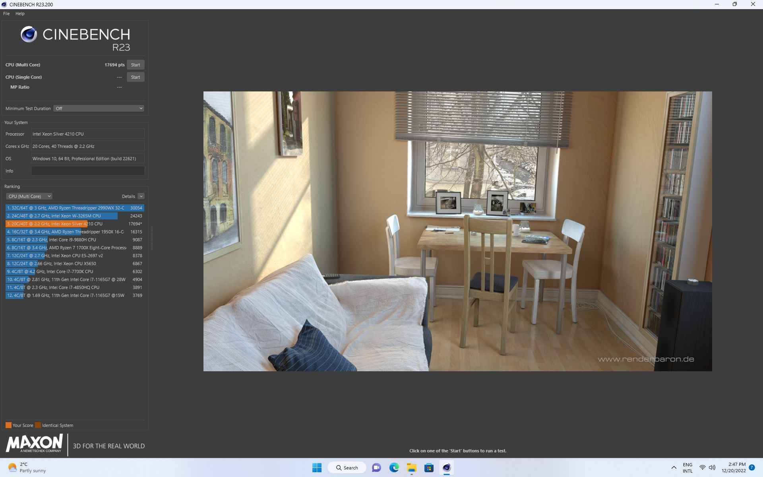Screen dimensions: 763x477
Task: Open File menu in Cinebench
Action: tap(7, 13)
